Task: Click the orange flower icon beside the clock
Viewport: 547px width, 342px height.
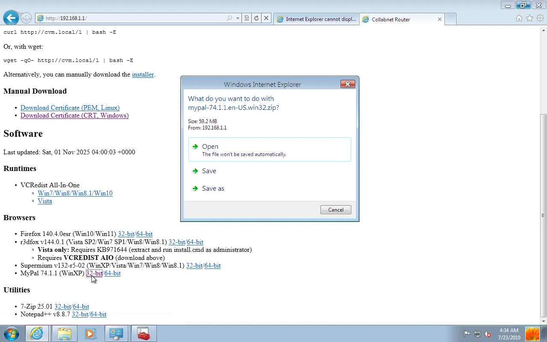Action: [x=532, y=333]
